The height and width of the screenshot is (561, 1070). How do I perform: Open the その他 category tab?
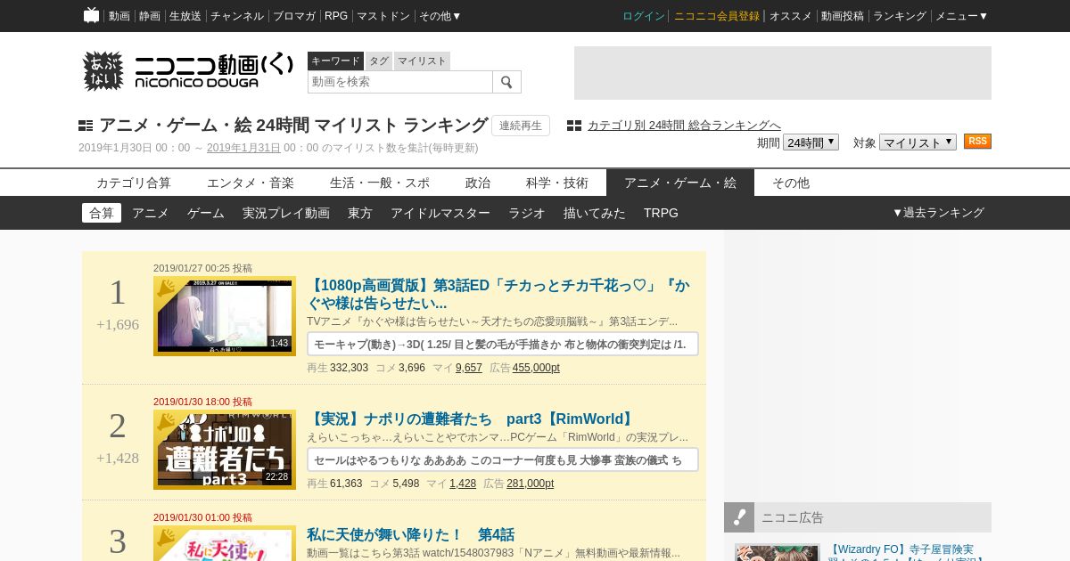[x=791, y=183]
